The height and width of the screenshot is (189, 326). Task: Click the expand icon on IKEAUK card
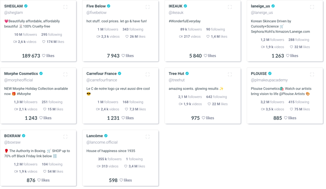point(230,7)
